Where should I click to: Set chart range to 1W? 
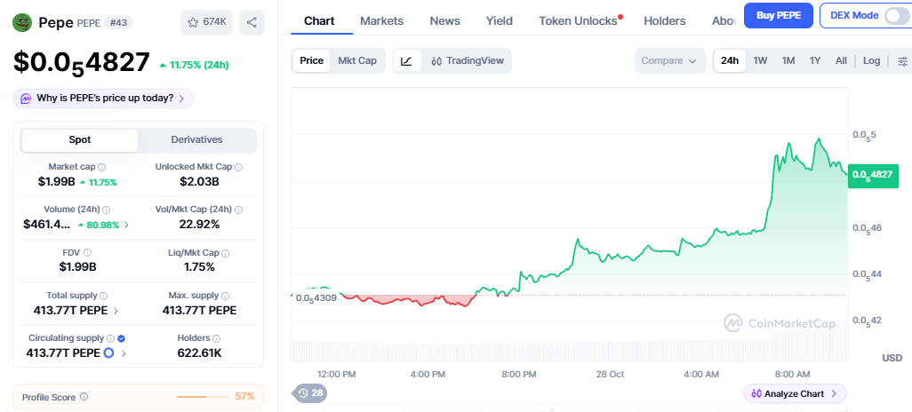tap(760, 60)
